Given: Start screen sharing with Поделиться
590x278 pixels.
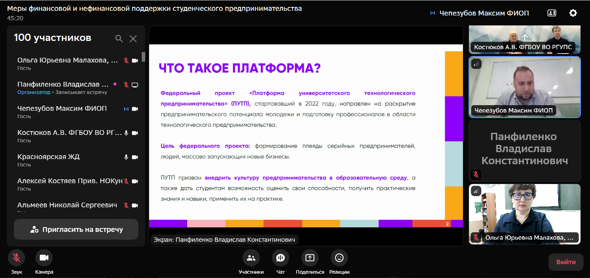Looking at the screenshot, I should (310, 258).
